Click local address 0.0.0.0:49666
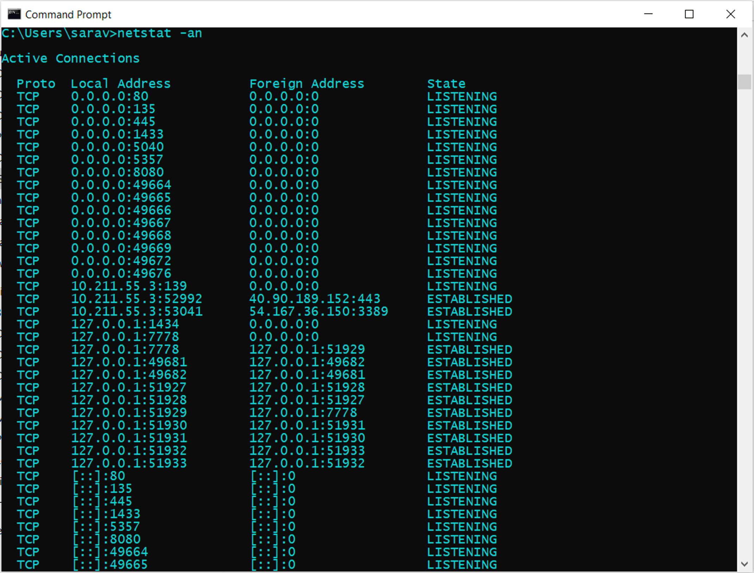 121,210
